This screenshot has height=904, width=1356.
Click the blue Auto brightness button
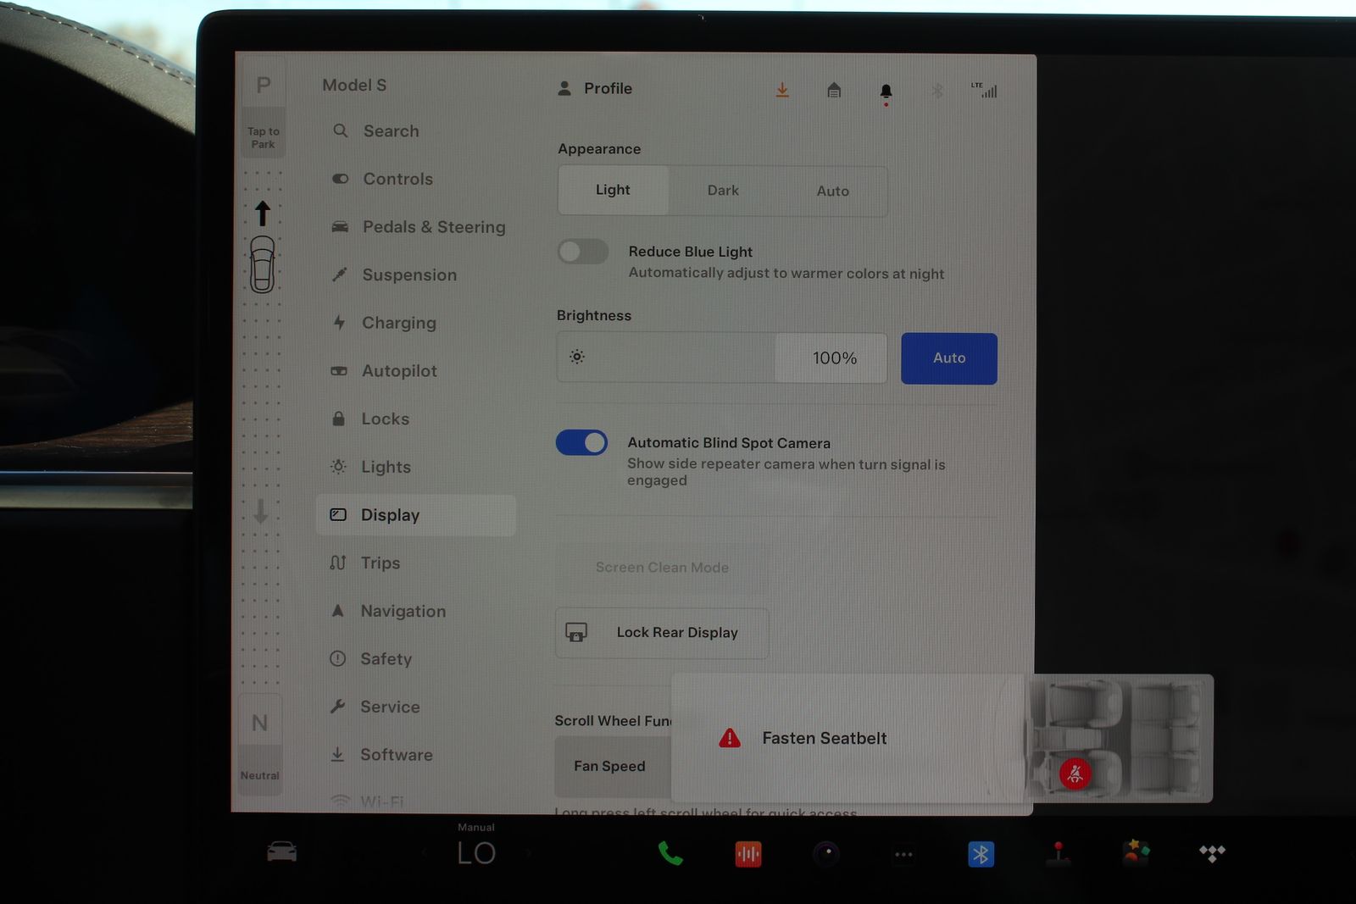[948, 358]
